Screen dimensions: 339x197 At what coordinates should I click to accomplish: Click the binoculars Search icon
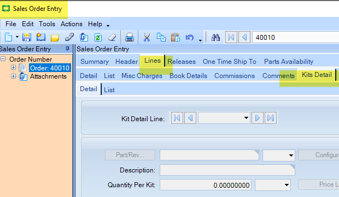[215, 37]
